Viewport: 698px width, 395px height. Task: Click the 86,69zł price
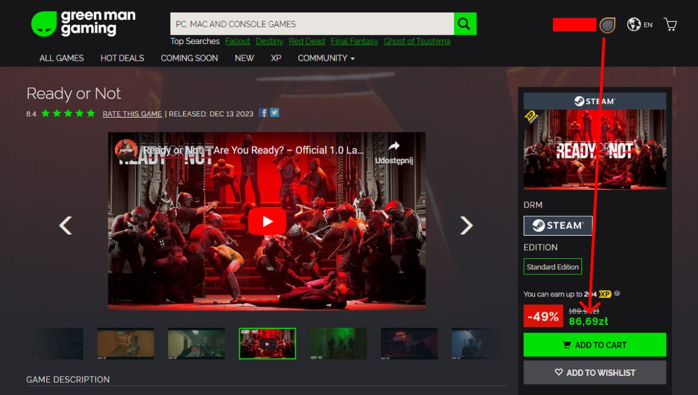(x=588, y=321)
